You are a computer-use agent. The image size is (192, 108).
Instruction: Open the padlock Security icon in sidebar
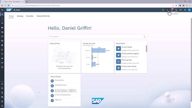click(x=2, y=93)
